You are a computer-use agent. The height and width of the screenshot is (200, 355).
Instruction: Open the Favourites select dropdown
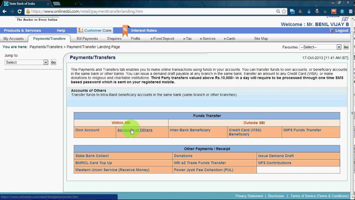point(320,47)
